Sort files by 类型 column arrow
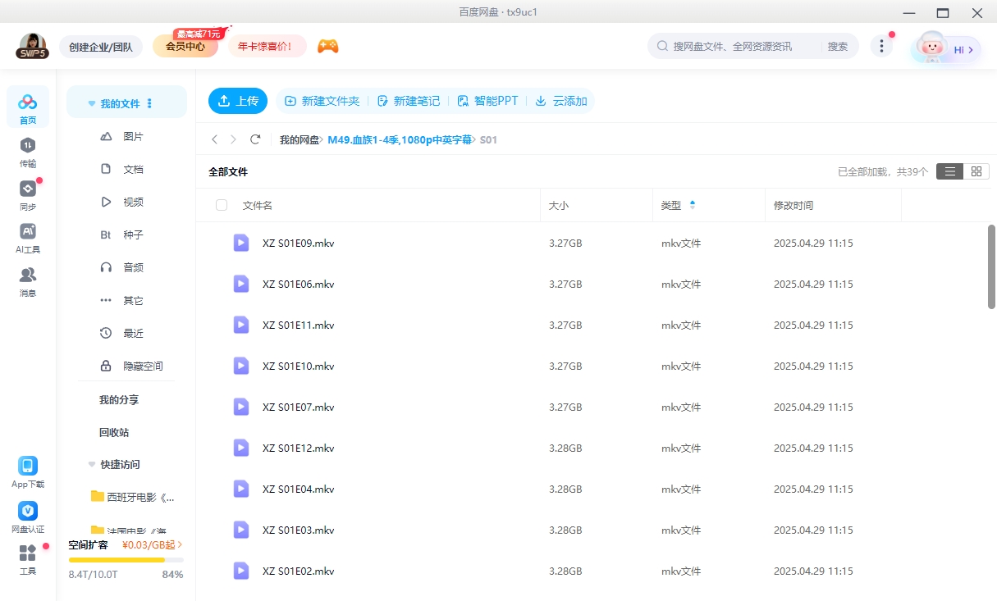The height and width of the screenshot is (601, 997). 693,205
